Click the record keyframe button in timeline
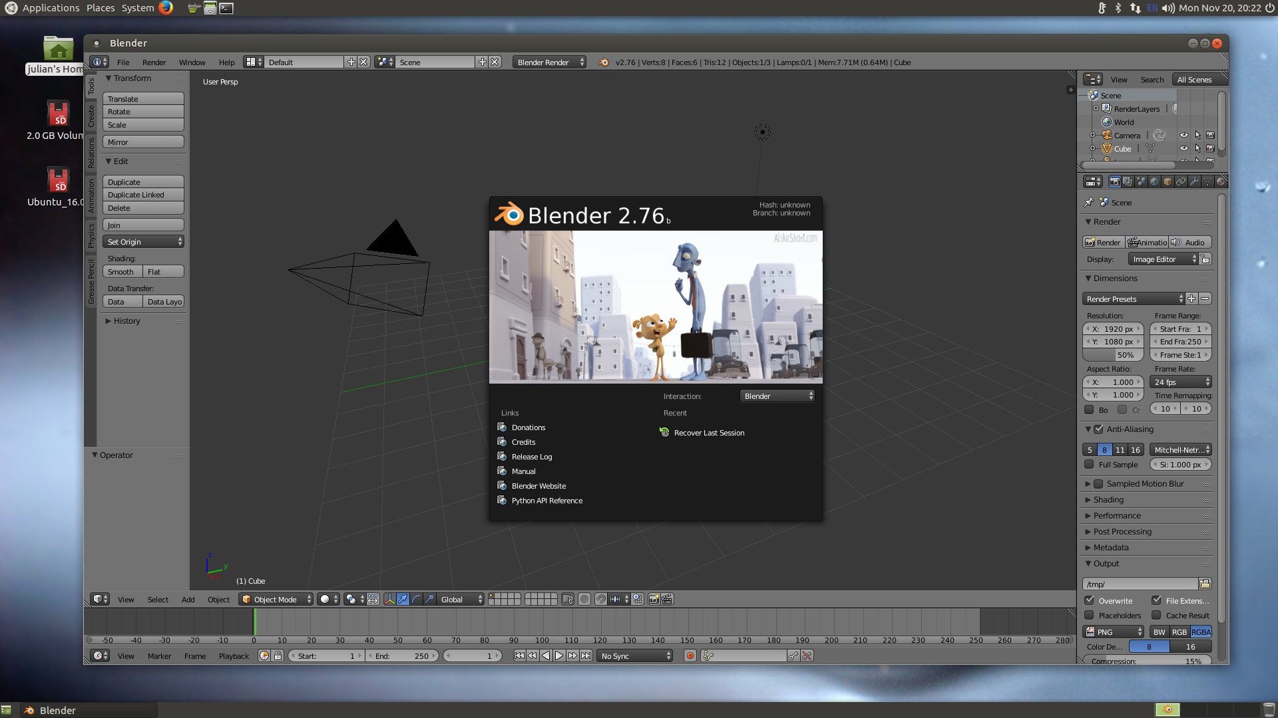The image size is (1278, 718). 690,656
